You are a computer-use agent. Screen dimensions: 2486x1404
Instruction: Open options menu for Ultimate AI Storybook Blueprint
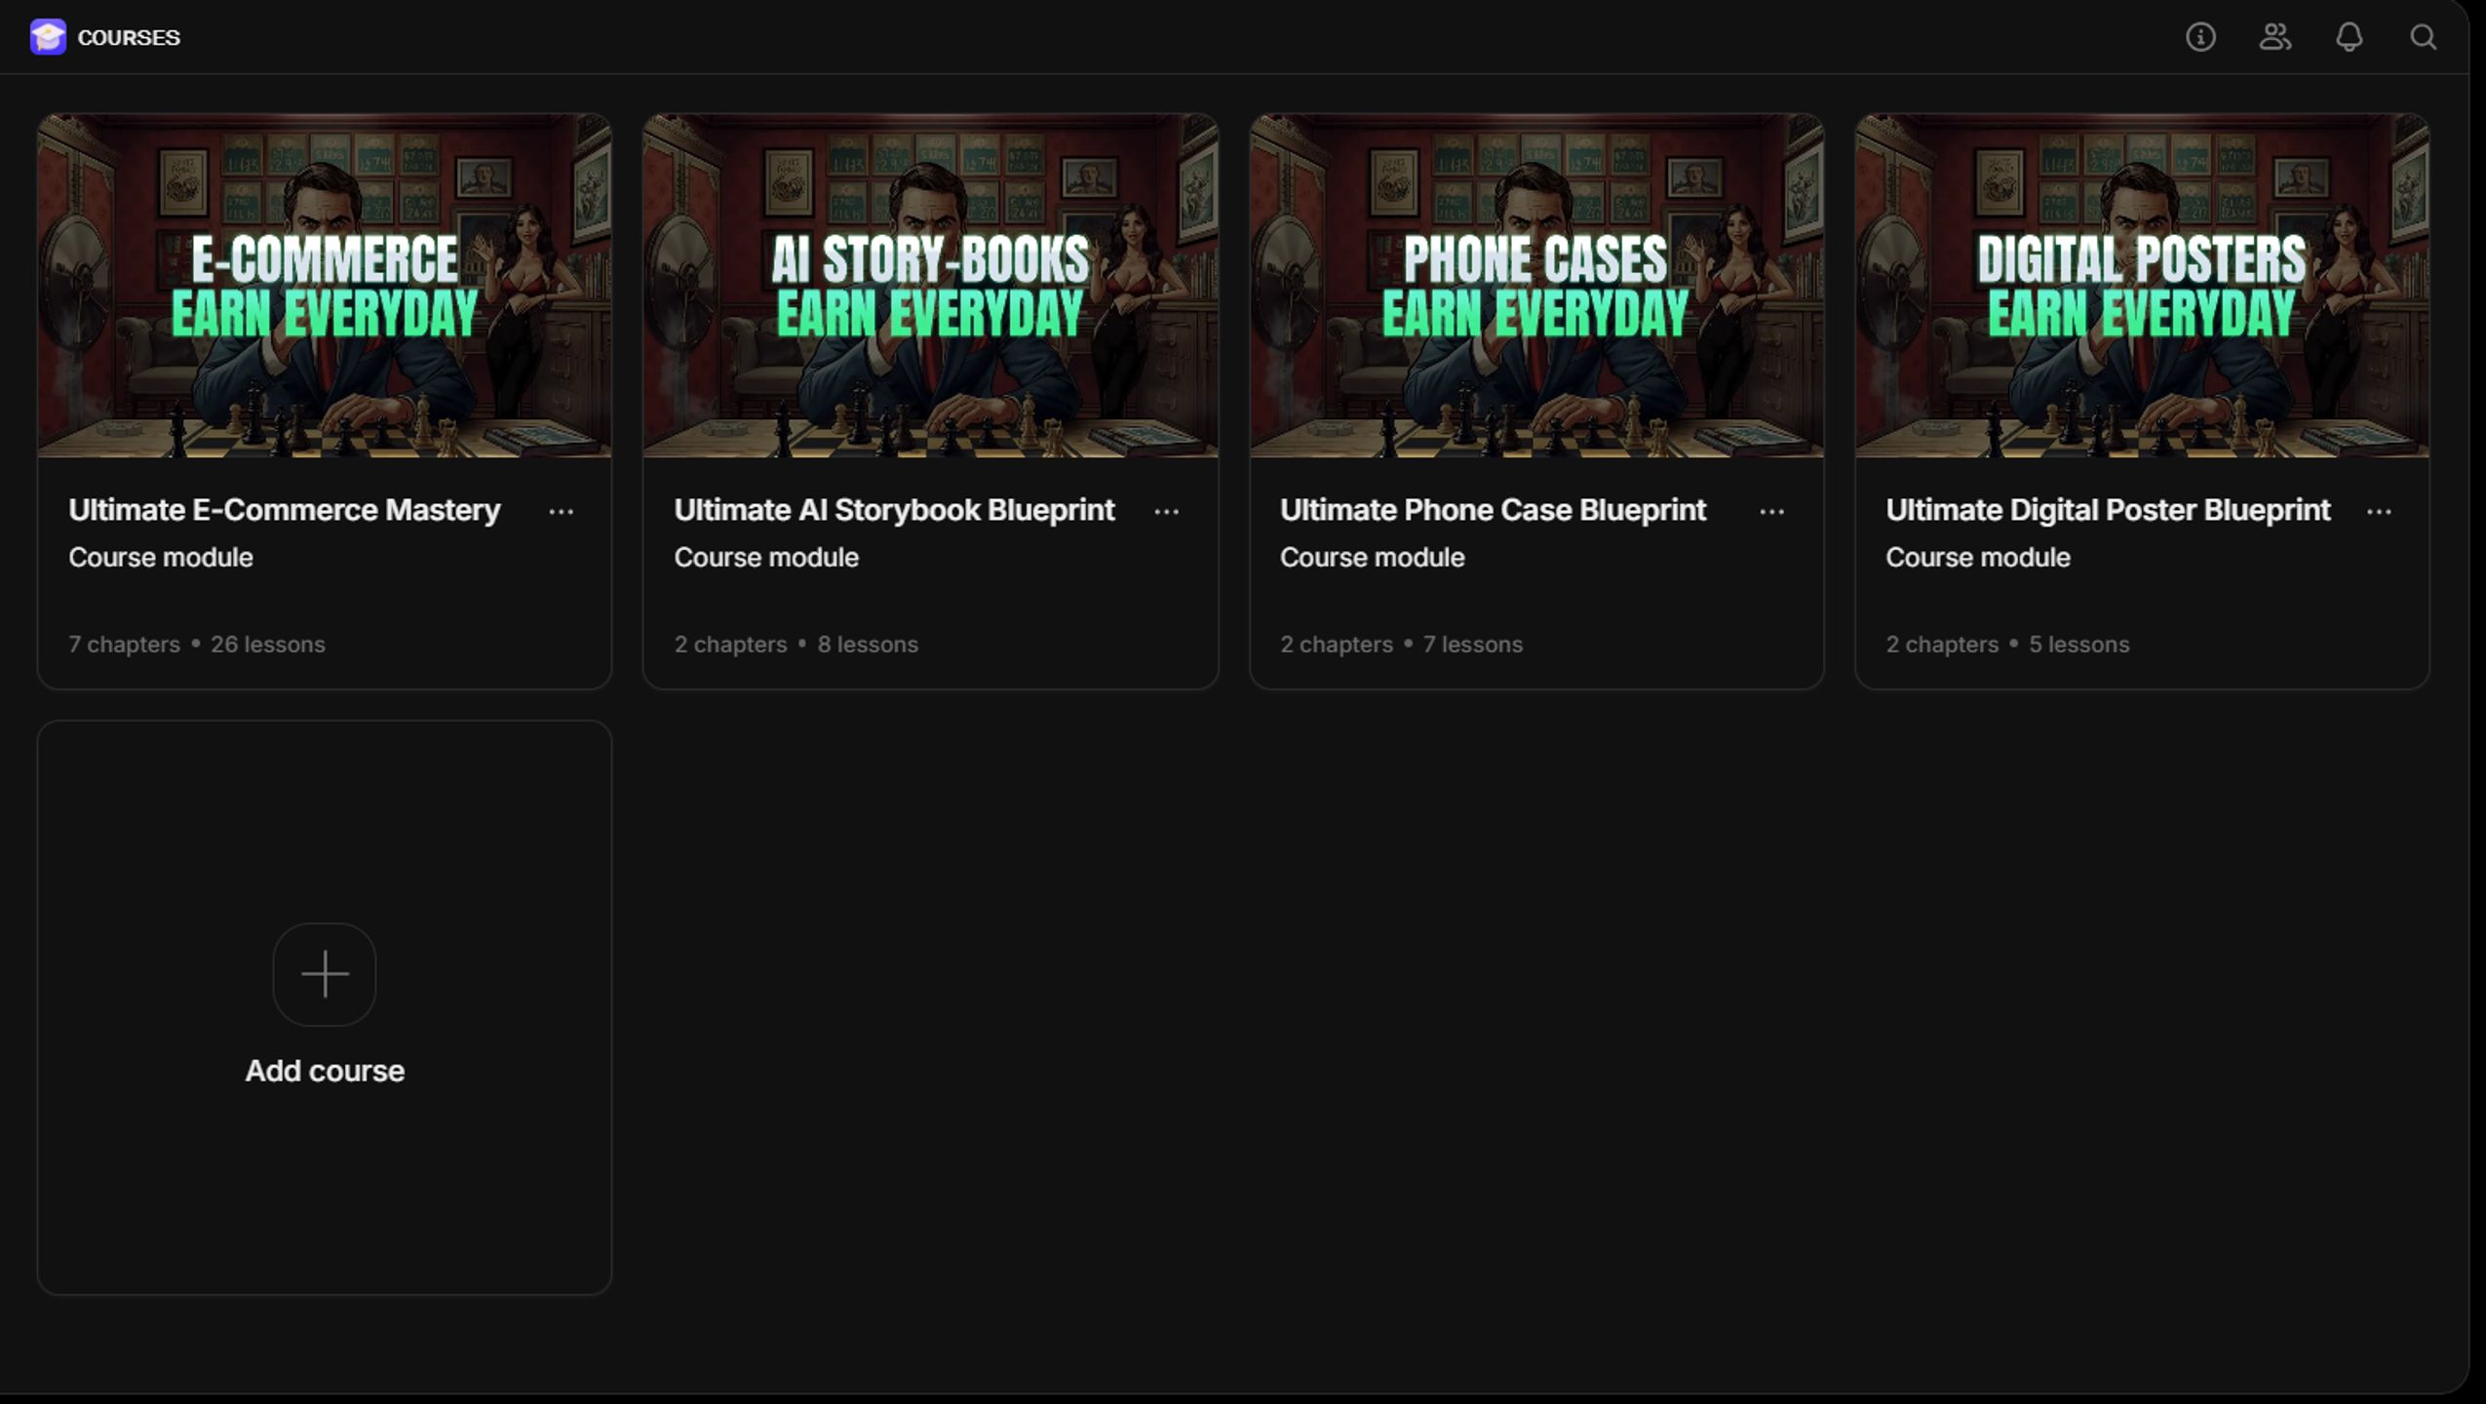(1167, 511)
